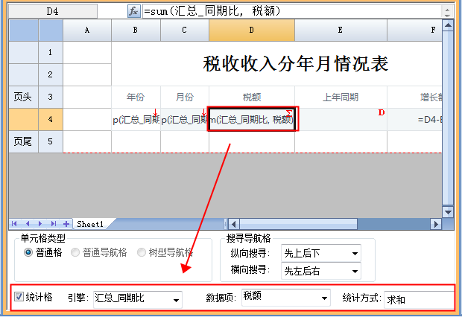Go to last sheet with navigation arrow
The image size is (462, 317).
[x=54, y=223]
